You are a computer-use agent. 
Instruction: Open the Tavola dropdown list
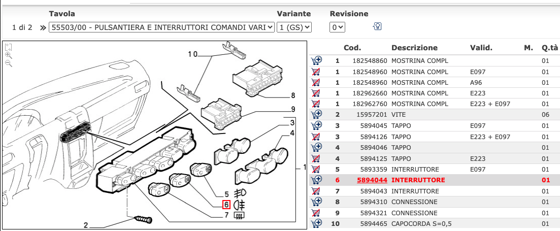tap(161, 27)
